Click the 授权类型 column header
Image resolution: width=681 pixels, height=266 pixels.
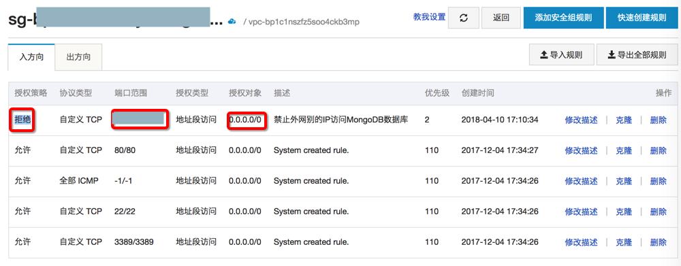coord(192,93)
